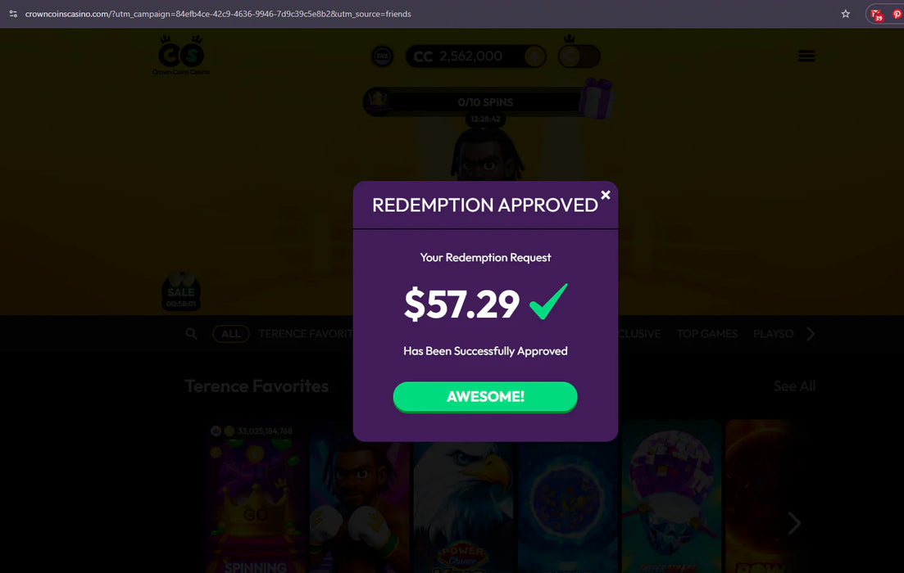Open the game search icon
904x573 pixels.
pos(192,333)
